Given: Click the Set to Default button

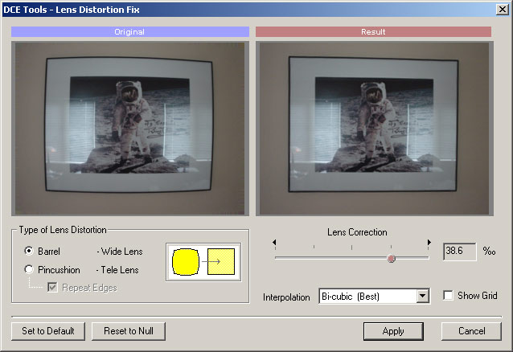Looking at the screenshot, I should pos(48,331).
